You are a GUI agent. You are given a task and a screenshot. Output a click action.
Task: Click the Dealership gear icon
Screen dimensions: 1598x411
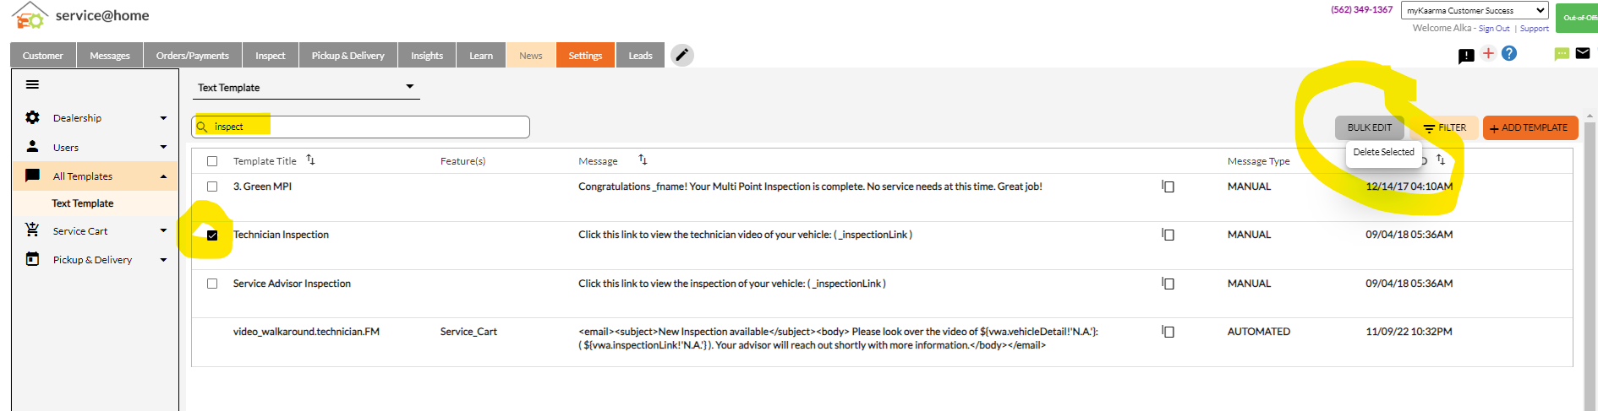(x=32, y=117)
